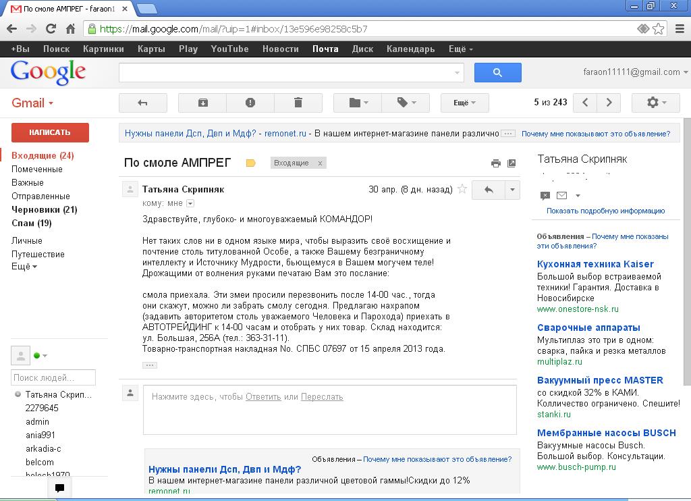
Task: Open the Move to folder dropdown
Action: [358, 103]
